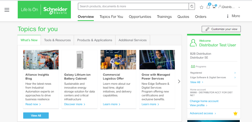Click Discover more for Galaxy Battery Cabinet
252x122 pixels.
pos(75,104)
